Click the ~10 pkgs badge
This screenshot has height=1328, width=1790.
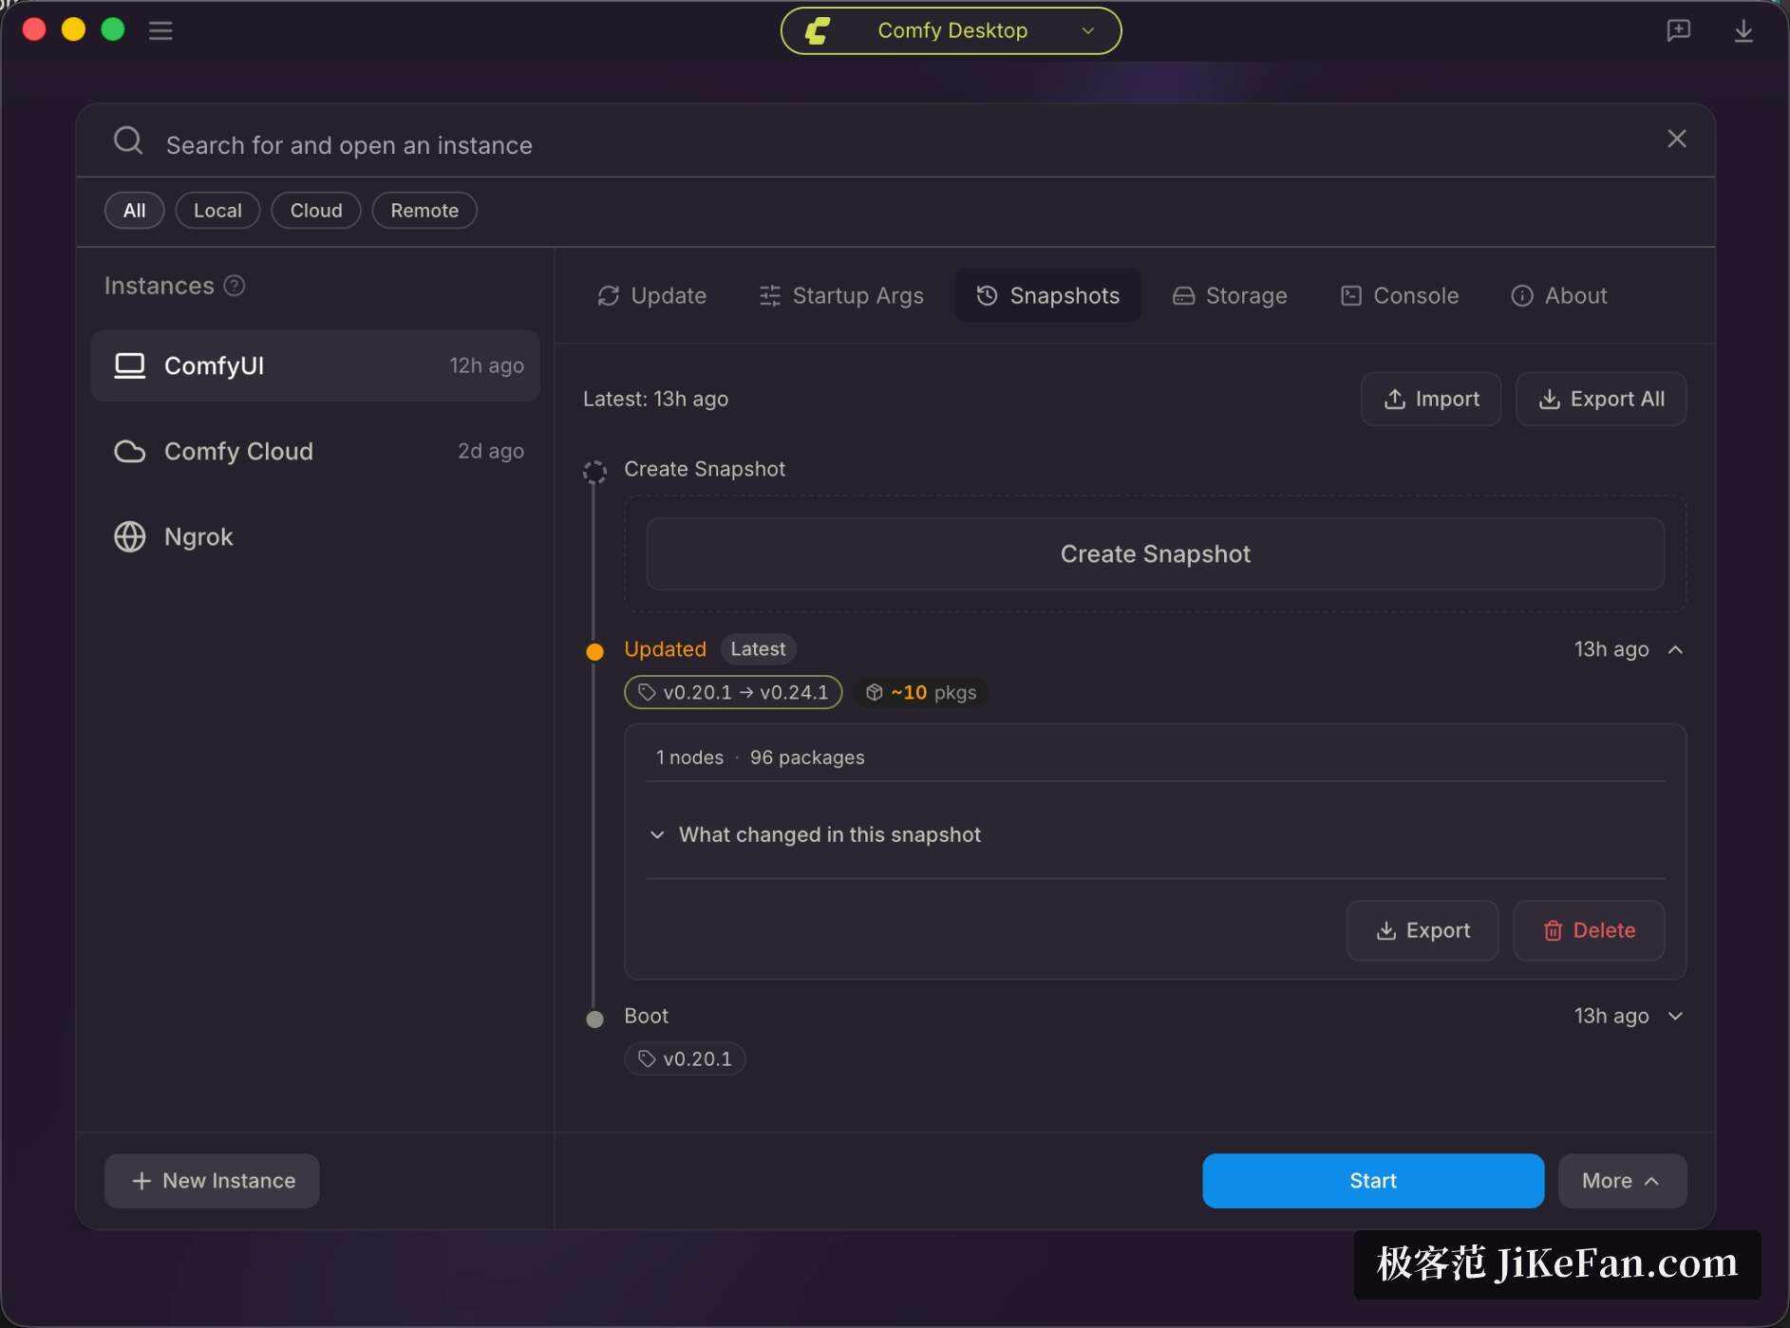(x=921, y=692)
